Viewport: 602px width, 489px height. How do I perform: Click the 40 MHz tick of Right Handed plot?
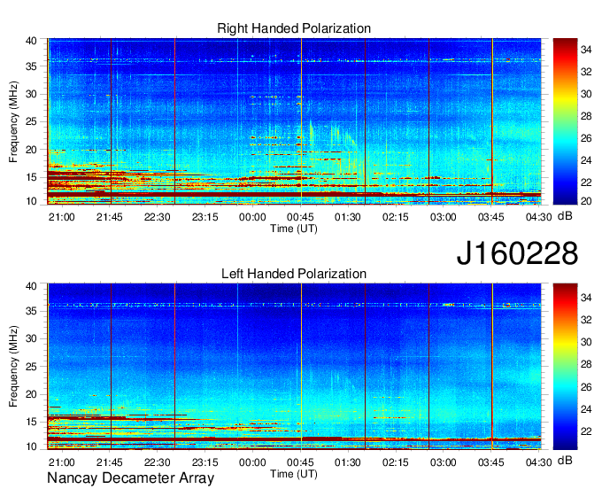click(x=31, y=41)
